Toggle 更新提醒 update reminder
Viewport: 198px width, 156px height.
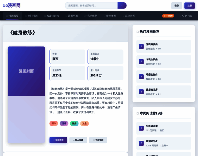[x=98, y=140]
